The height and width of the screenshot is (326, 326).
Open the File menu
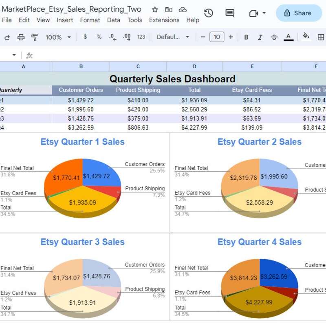[7, 20]
